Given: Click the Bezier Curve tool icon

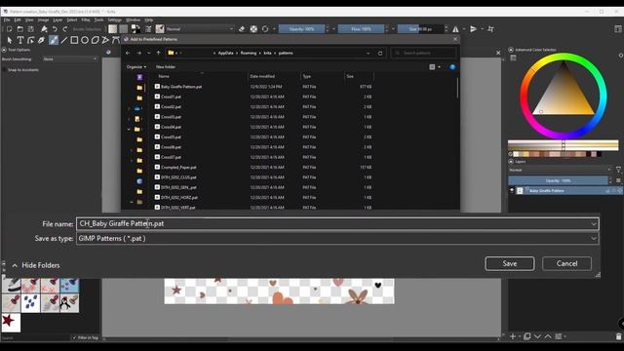Looking at the screenshot, I should tap(115, 40).
